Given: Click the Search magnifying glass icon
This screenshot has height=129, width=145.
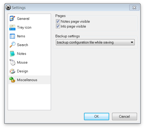Looking at the screenshot, I should point(12,45).
